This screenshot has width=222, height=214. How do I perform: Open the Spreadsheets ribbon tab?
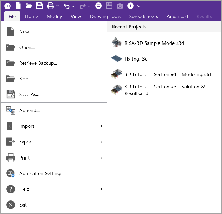(143, 16)
